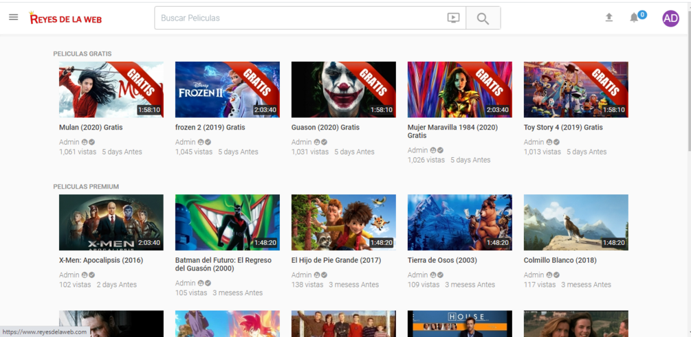Click '102 vistas' under X-Men: Apocalipsis
The image size is (691, 337).
(x=75, y=285)
